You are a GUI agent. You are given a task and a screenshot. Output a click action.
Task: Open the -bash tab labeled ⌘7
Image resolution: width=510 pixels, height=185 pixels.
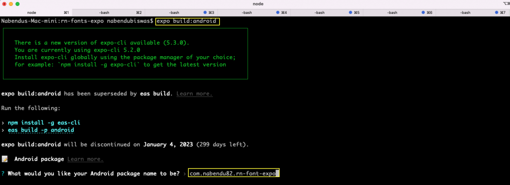coord(473,12)
